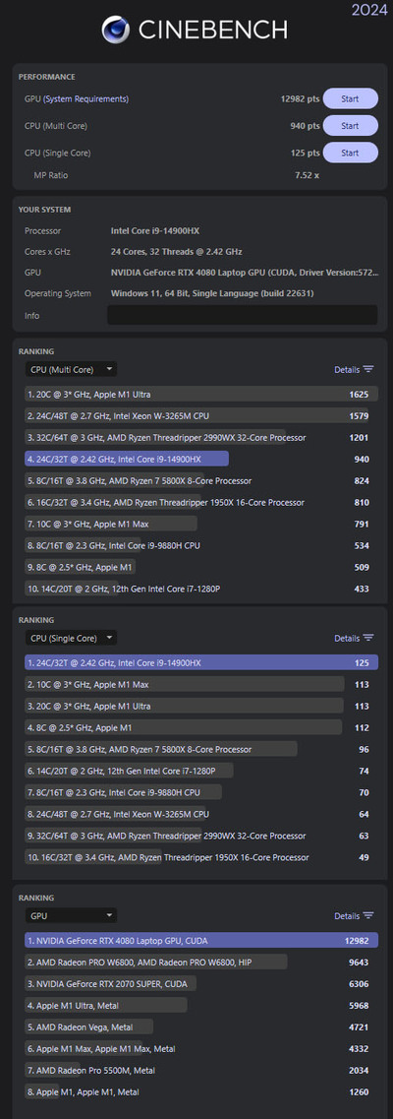The width and height of the screenshot is (393, 1119).
Task: Click the 12982 pts GPU score
Action: point(300,99)
